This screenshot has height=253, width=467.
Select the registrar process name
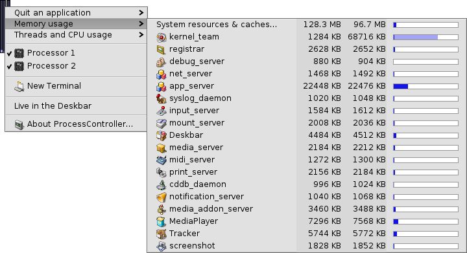tap(187, 49)
